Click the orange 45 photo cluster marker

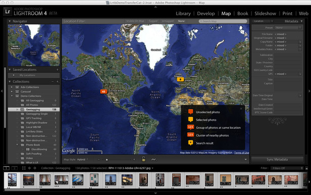click(103, 91)
